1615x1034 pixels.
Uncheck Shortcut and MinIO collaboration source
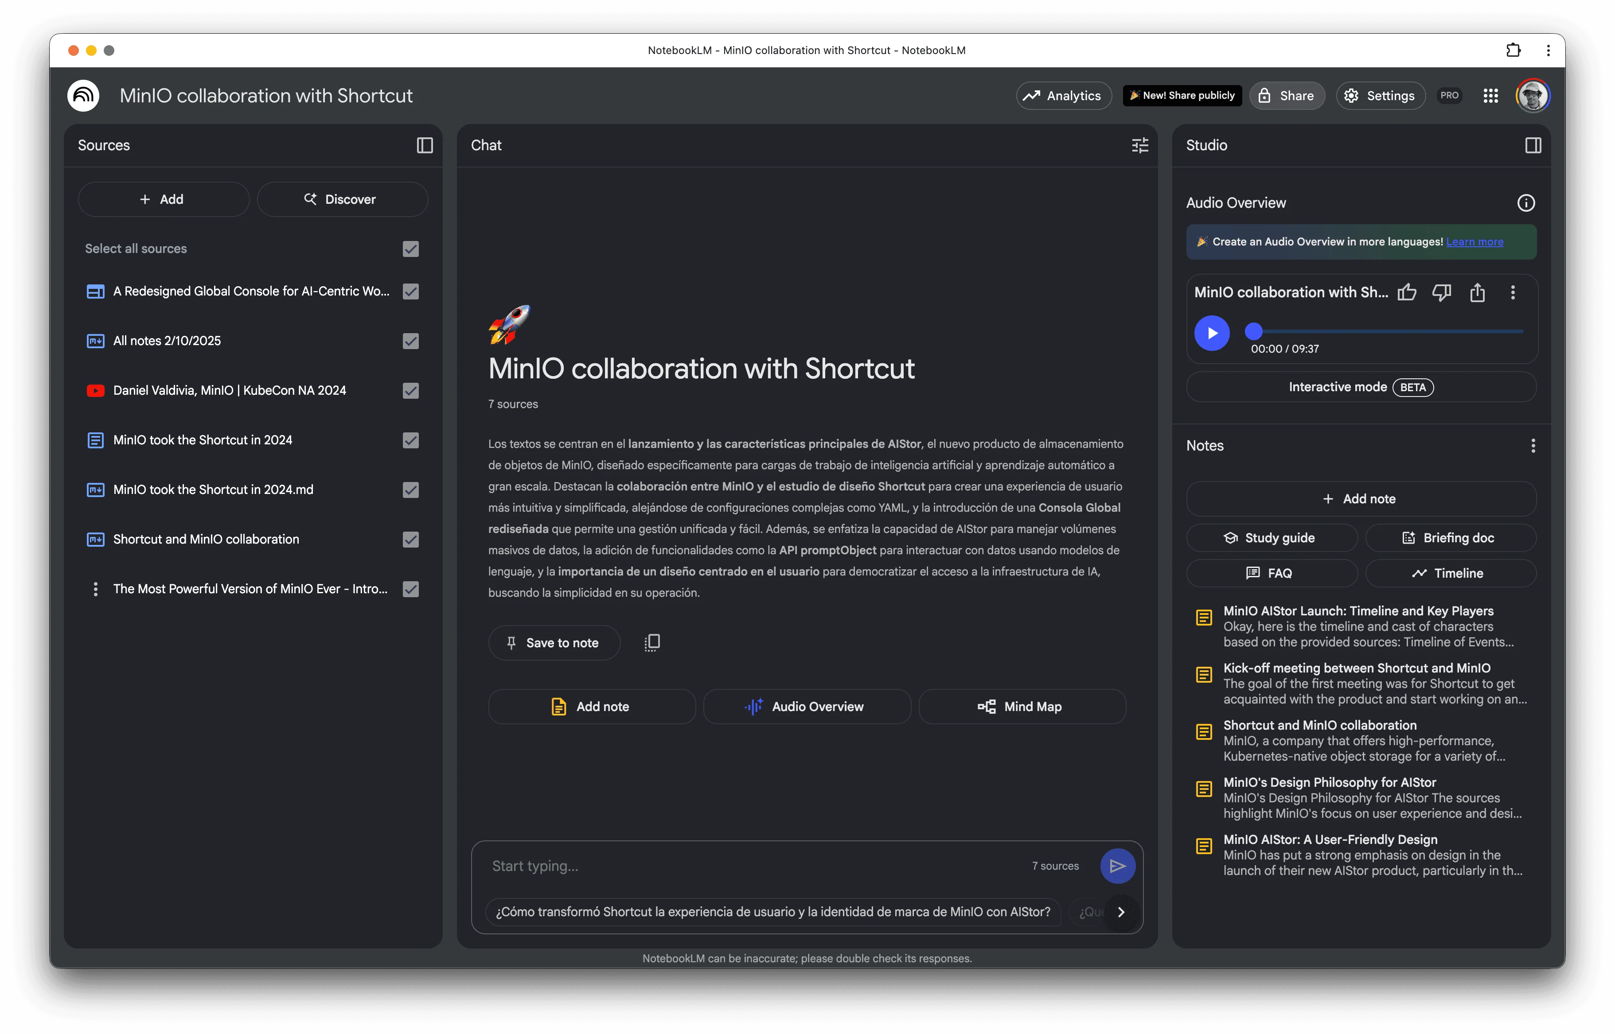coord(410,540)
